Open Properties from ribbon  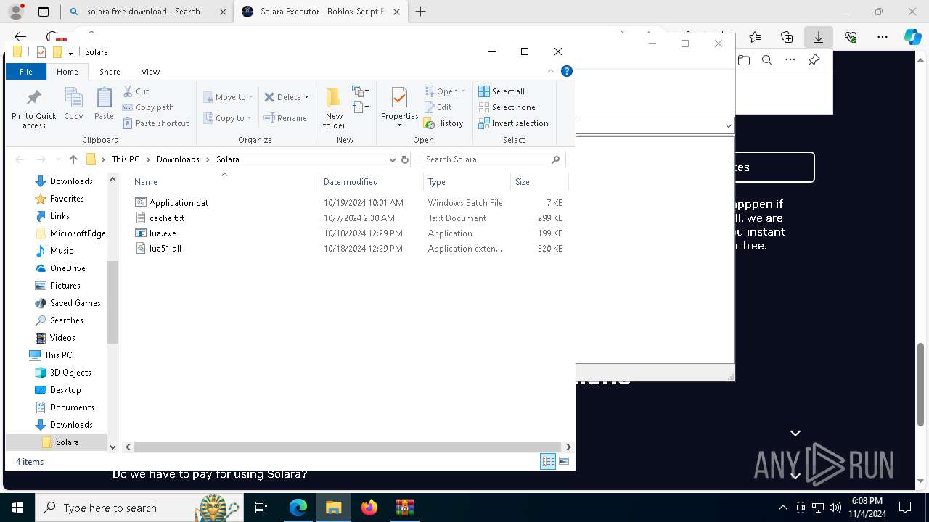point(399,107)
